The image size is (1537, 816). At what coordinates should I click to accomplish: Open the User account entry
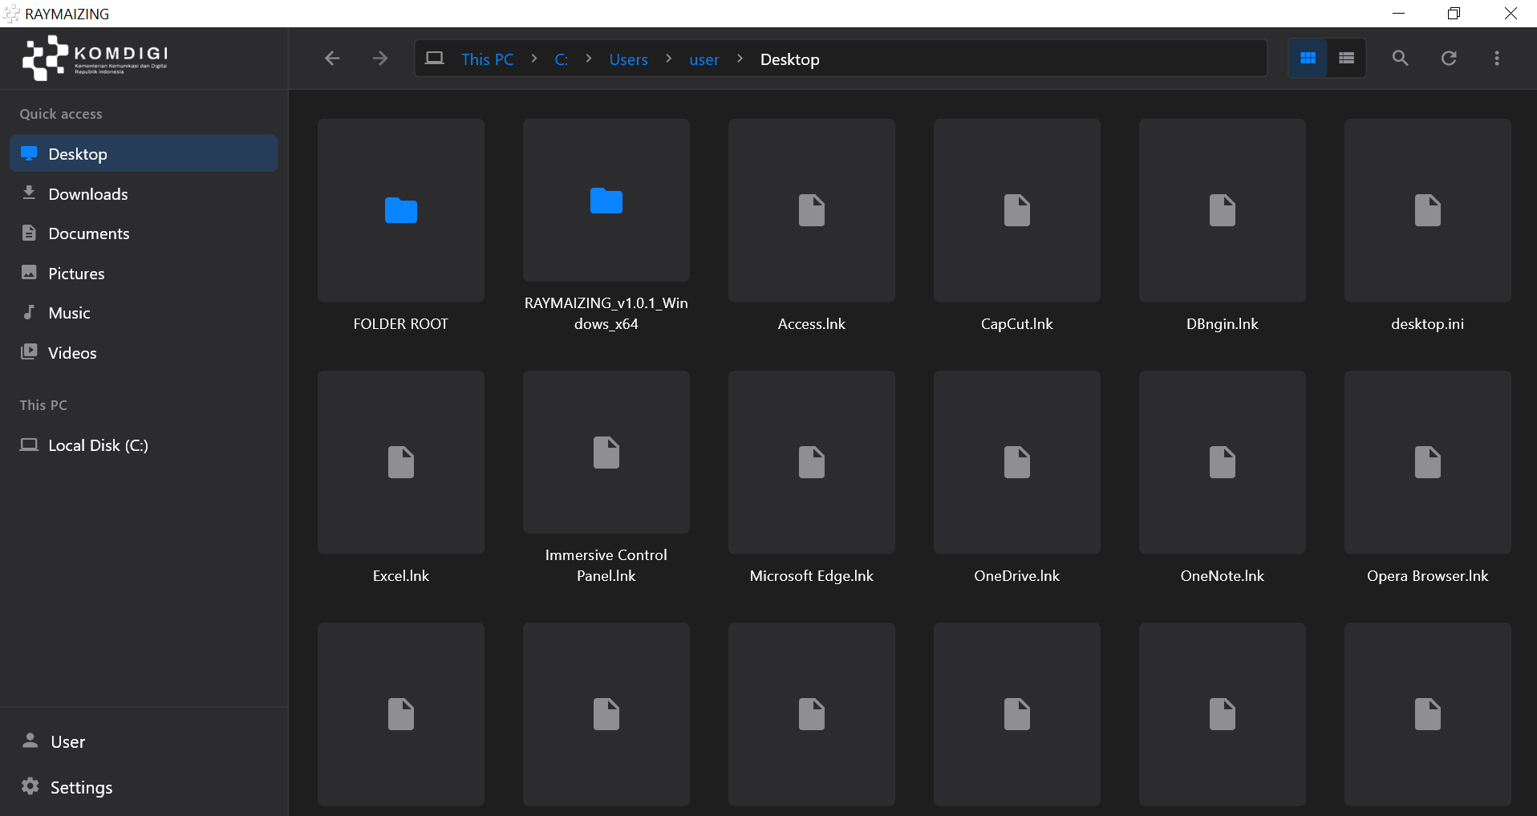pyautogui.click(x=144, y=741)
